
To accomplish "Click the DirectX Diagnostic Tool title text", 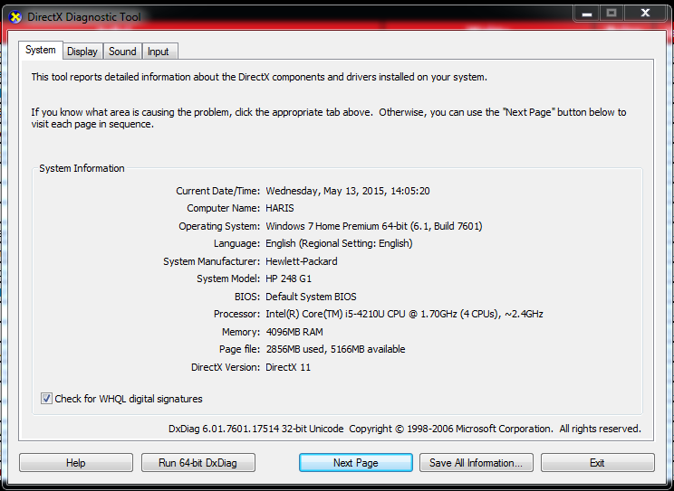I will tap(84, 17).
